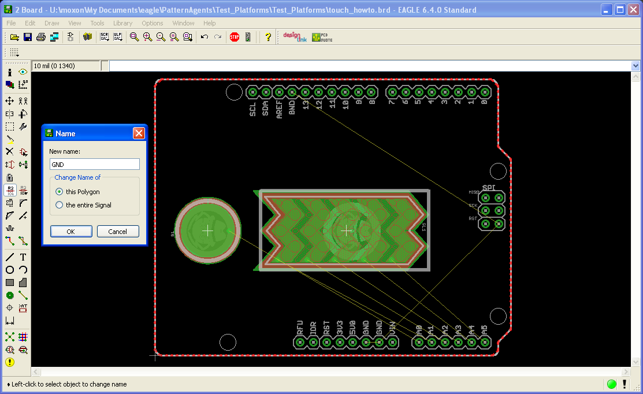Viewport: 643px width, 394px height.
Task: Open the PCB Quote toolbar button
Action: coord(322,38)
